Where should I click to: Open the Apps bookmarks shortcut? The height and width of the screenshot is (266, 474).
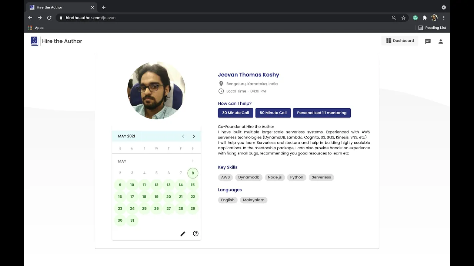pyautogui.click(x=36, y=28)
